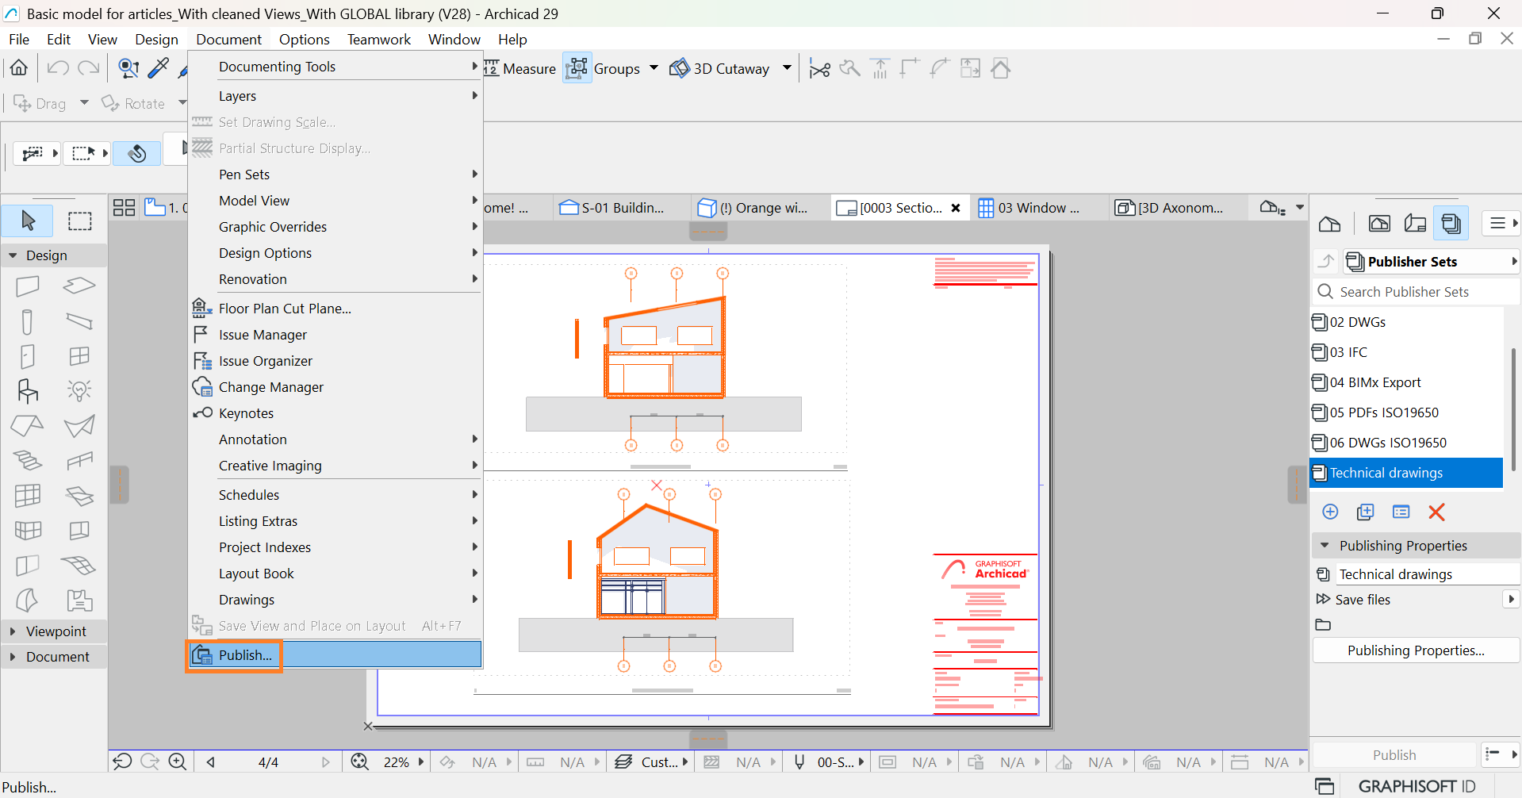Click the Publishing Properties... button
The image size is (1522, 798).
tap(1416, 650)
